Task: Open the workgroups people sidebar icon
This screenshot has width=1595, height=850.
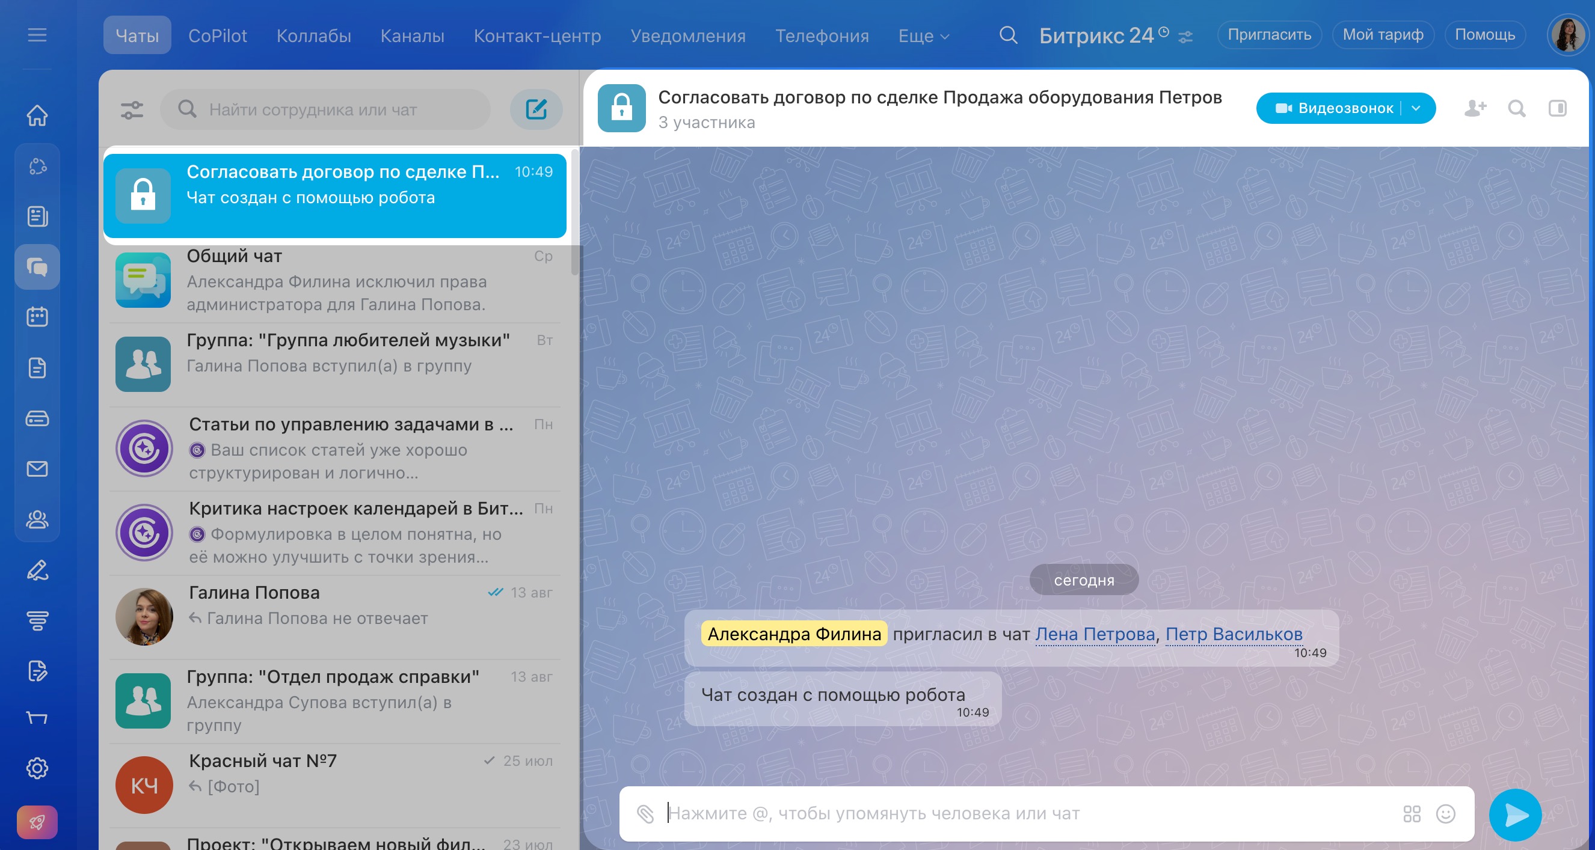Action: point(37,519)
